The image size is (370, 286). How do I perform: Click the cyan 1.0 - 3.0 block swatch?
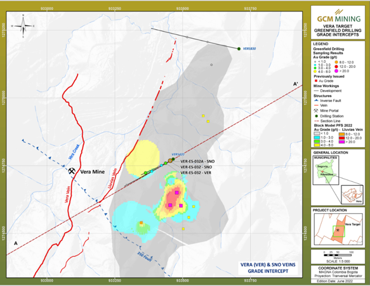(x=317, y=138)
